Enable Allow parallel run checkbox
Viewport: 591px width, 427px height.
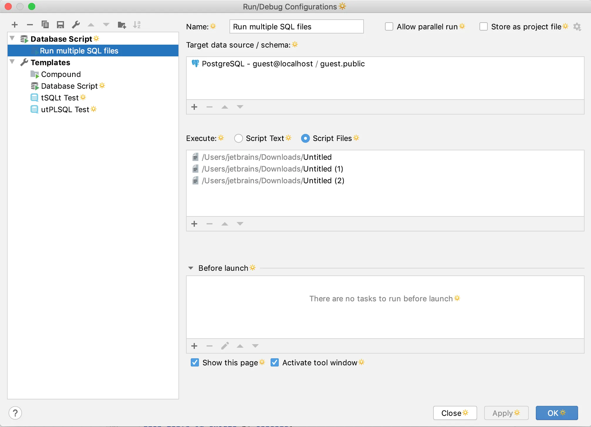click(389, 27)
